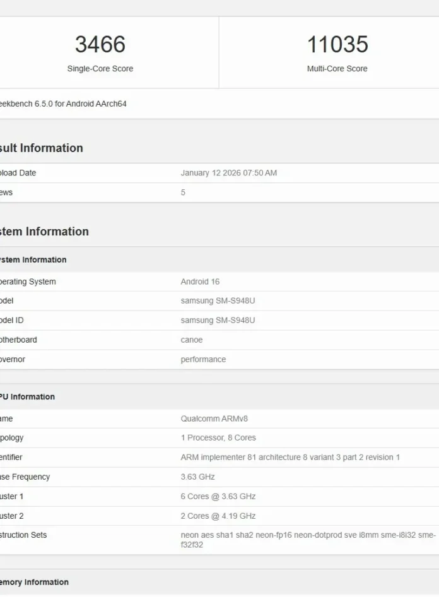Click the Model ID value samsung SM-S948U
439x597 pixels.
pyautogui.click(x=218, y=320)
